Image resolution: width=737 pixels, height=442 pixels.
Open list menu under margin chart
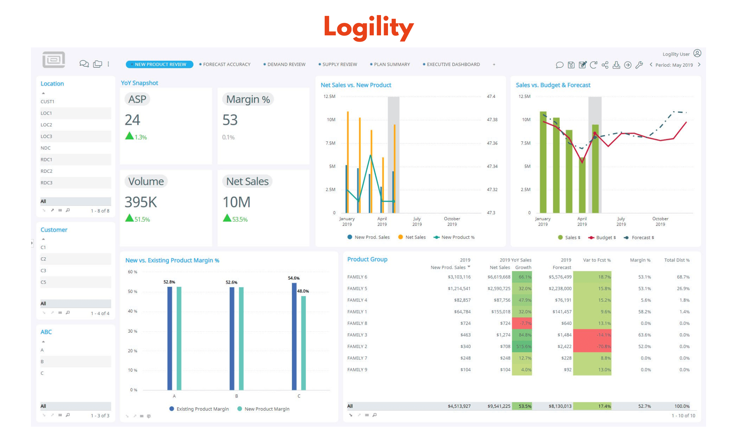point(142,416)
